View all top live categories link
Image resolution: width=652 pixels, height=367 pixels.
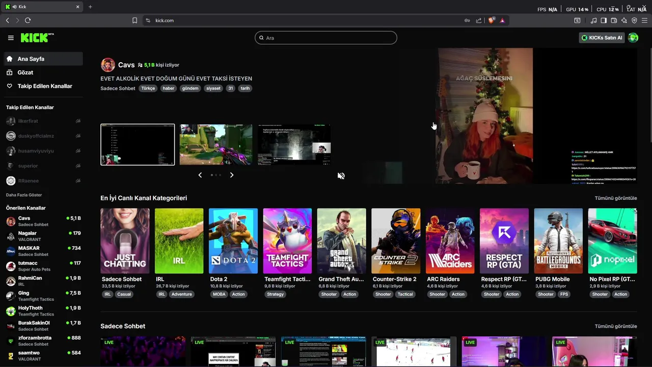pyautogui.click(x=616, y=198)
